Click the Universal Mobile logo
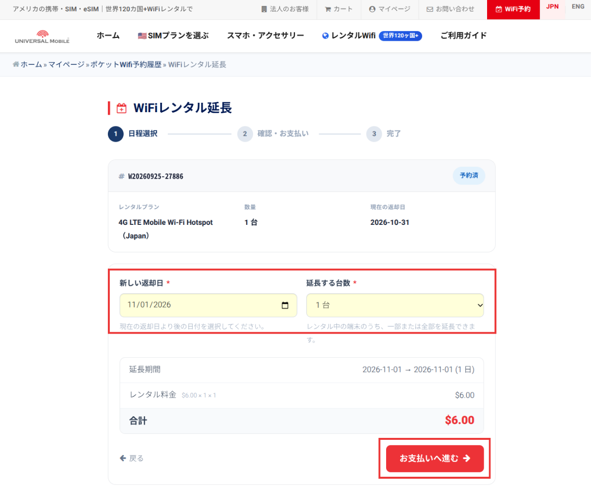591x492 pixels. pos(42,36)
